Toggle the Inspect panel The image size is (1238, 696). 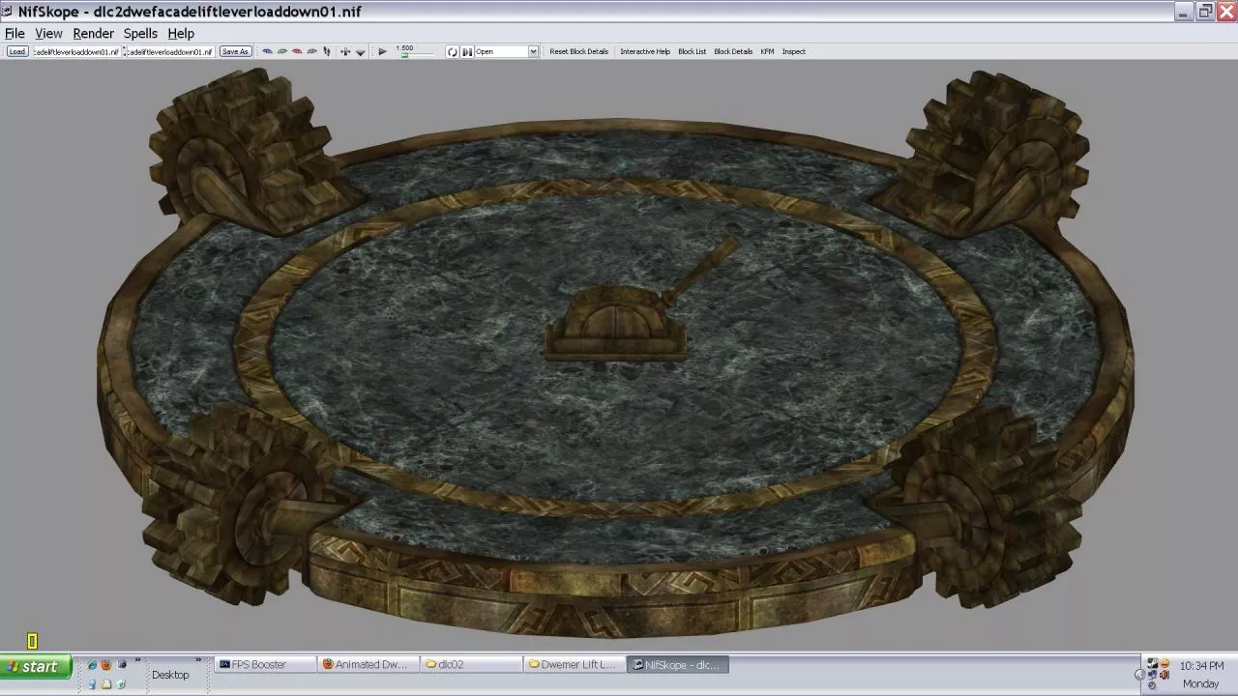pyautogui.click(x=793, y=51)
